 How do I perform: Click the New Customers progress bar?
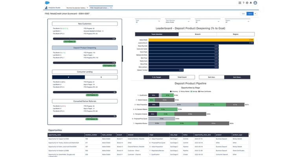[85, 39]
